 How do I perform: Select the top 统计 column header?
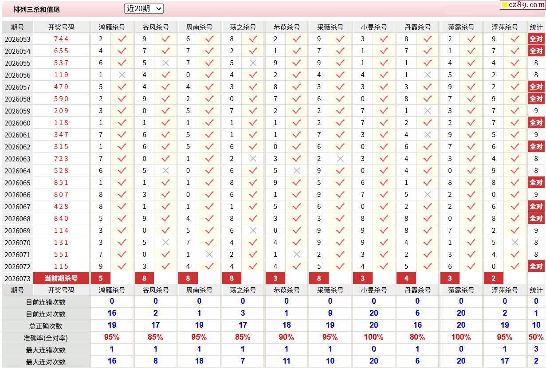pyautogui.click(x=536, y=27)
